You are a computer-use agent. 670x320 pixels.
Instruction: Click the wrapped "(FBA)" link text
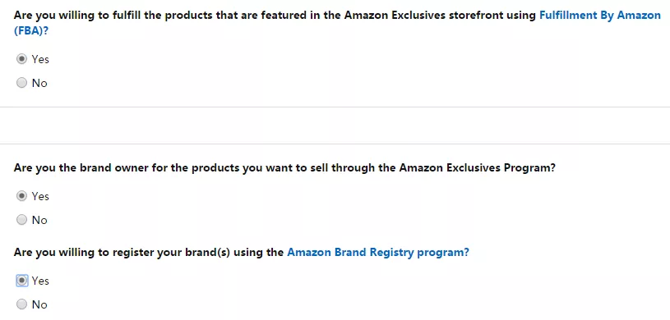pos(28,30)
